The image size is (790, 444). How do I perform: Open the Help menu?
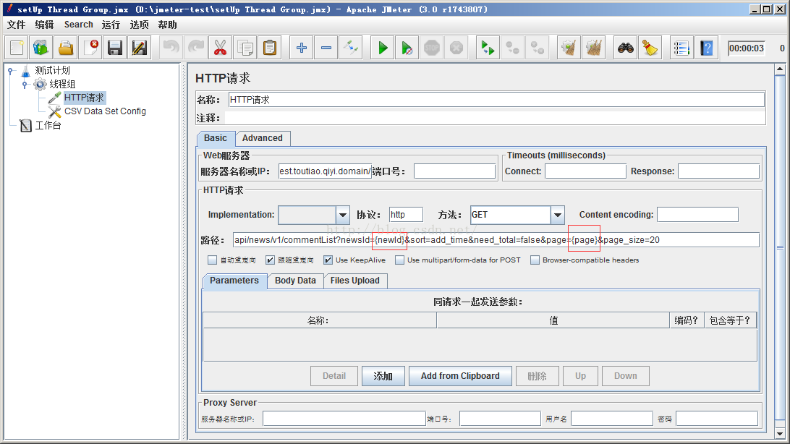click(167, 25)
